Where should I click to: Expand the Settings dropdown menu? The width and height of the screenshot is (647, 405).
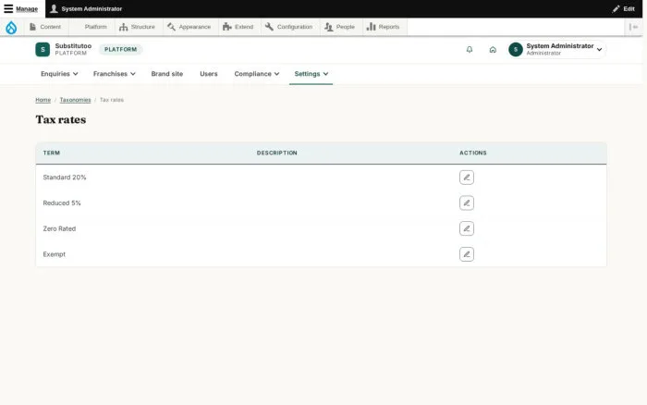click(311, 74)
